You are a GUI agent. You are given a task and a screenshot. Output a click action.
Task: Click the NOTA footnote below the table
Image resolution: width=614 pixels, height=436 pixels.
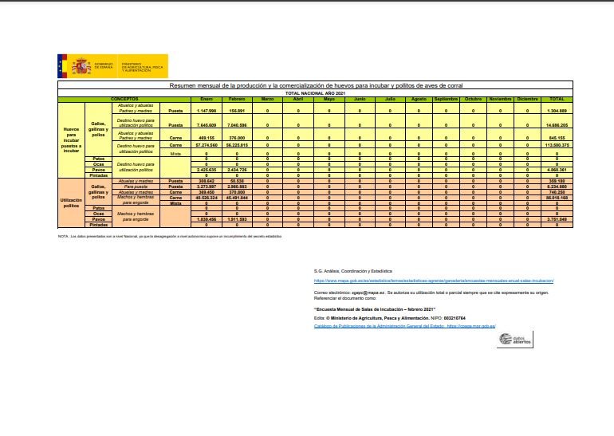pyautogui.click(x=167, y=237)
